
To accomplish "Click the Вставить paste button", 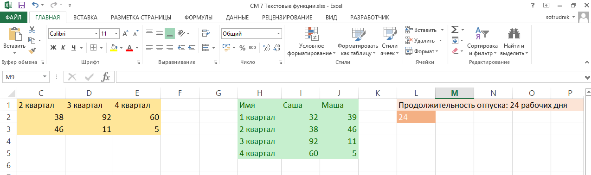I will (x=14, y=41).
